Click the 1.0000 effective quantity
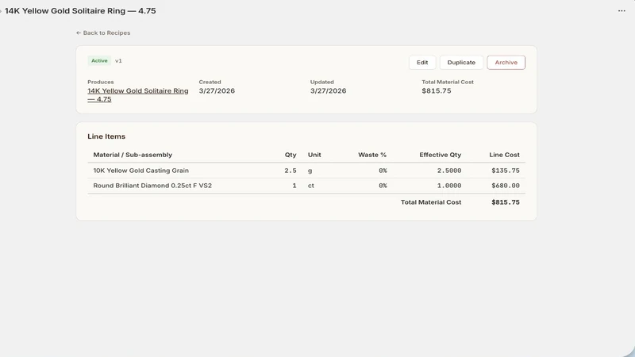The width and height of the screenshot is (635, 357). [449, 186]
